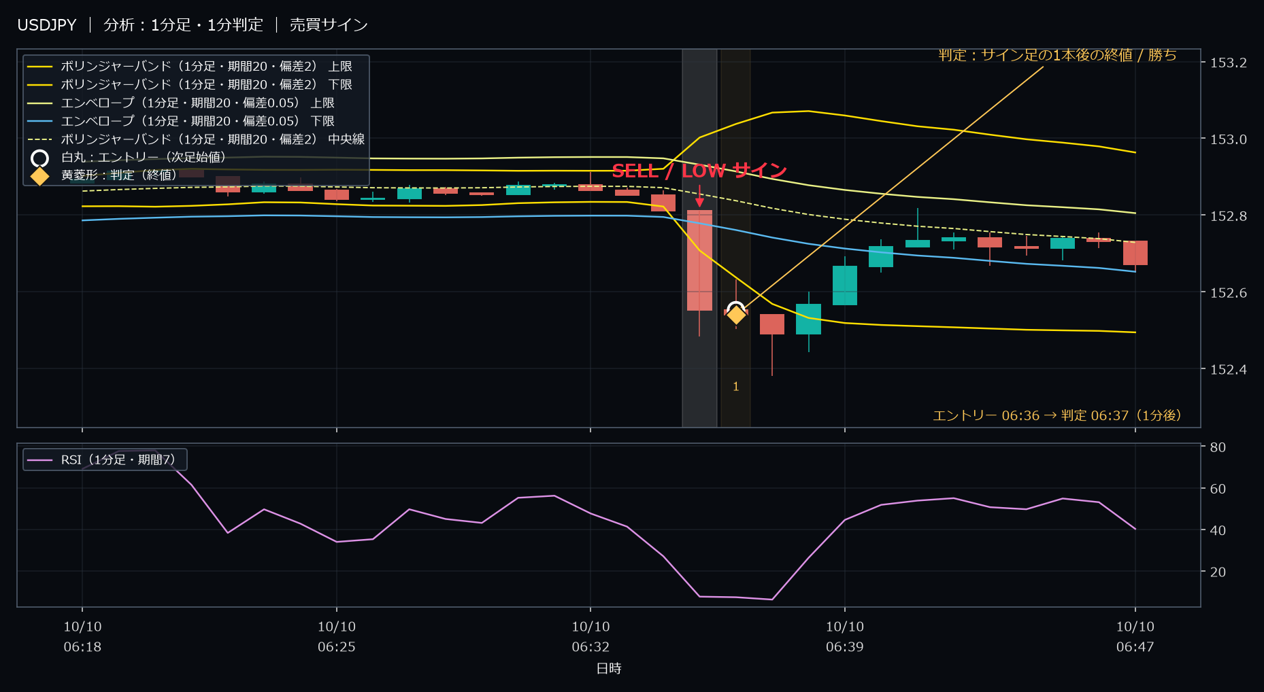1264x692 pixels.
Task: Click the chart title USDJPY
Action: coord(47,25)
